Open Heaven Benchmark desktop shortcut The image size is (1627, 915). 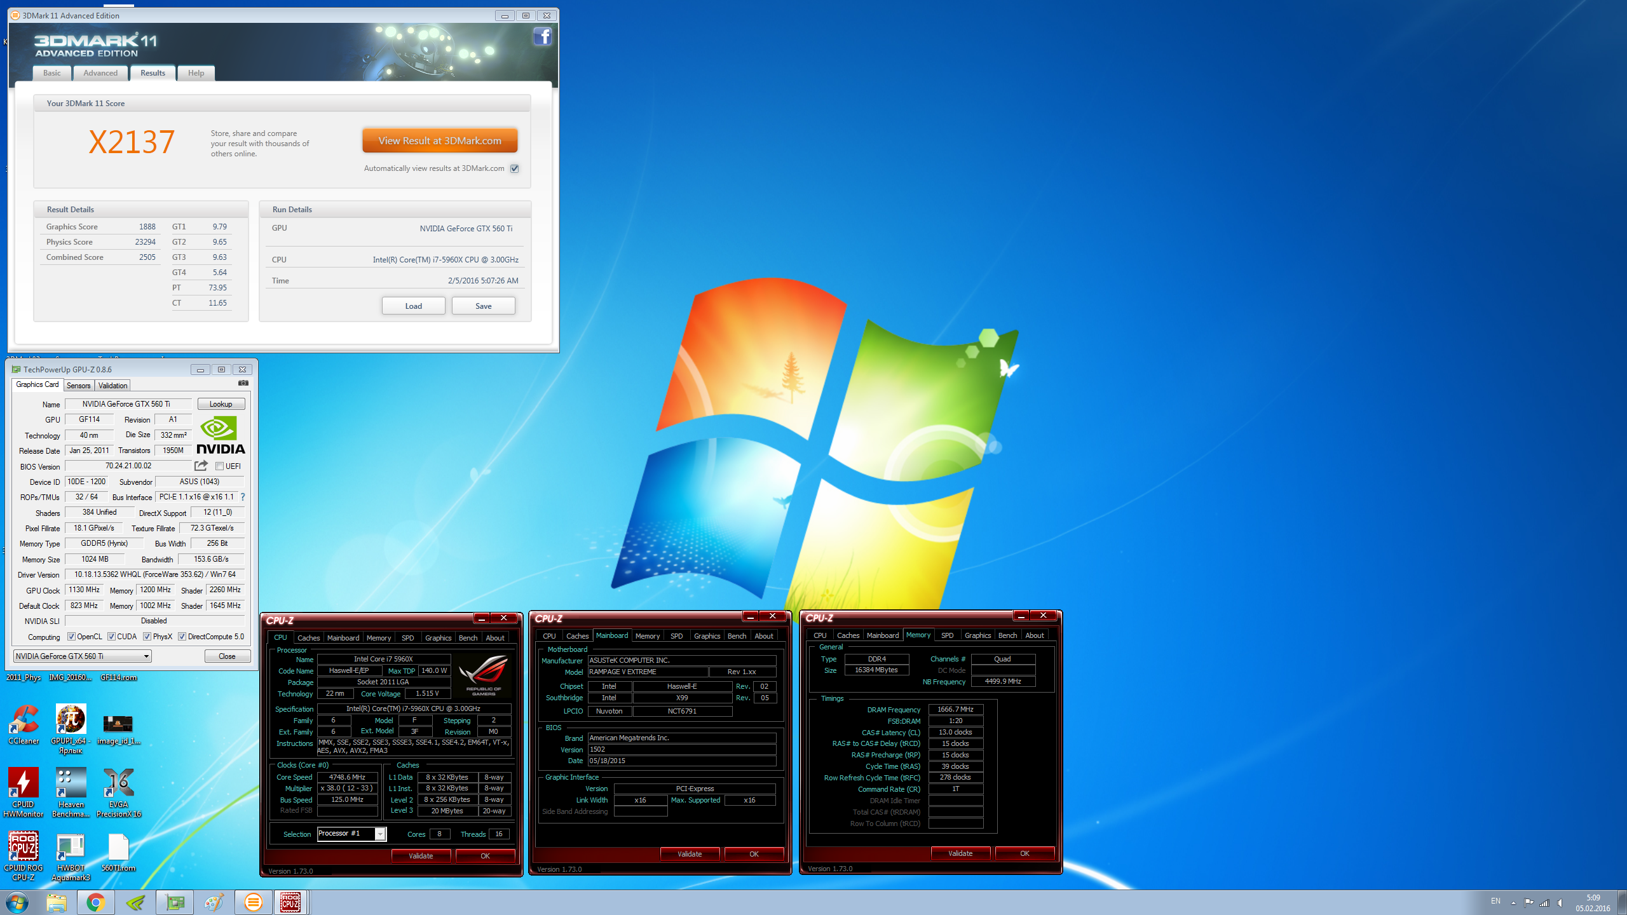click(x=71, y=792)
